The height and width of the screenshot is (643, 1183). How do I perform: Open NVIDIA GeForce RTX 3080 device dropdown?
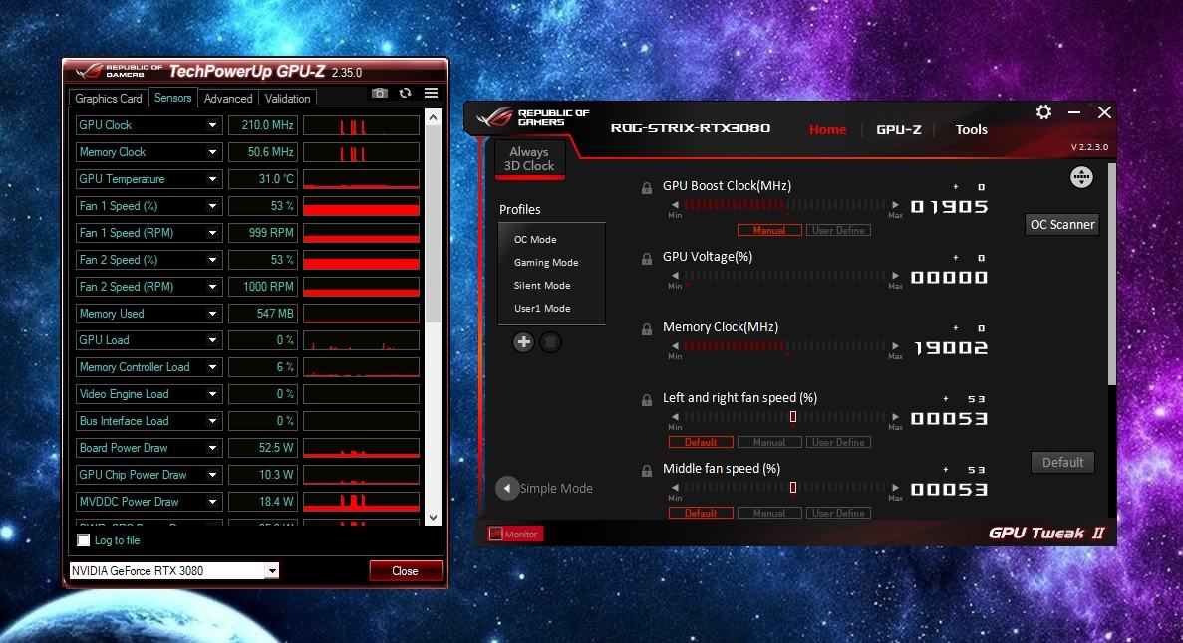(x=272, y=571)
